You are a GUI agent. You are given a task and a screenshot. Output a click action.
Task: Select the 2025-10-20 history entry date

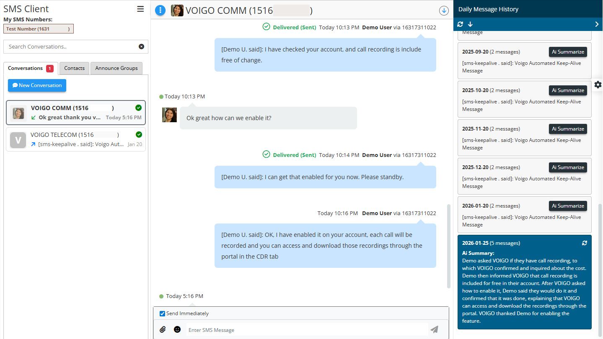tap(475, 90)
